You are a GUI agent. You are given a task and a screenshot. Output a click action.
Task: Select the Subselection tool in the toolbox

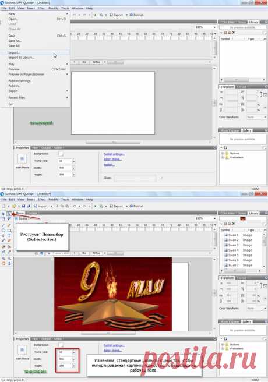click(9, 214)
